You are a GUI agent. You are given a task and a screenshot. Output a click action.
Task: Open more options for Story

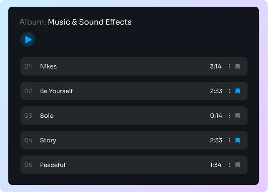[x=229, y=140]
